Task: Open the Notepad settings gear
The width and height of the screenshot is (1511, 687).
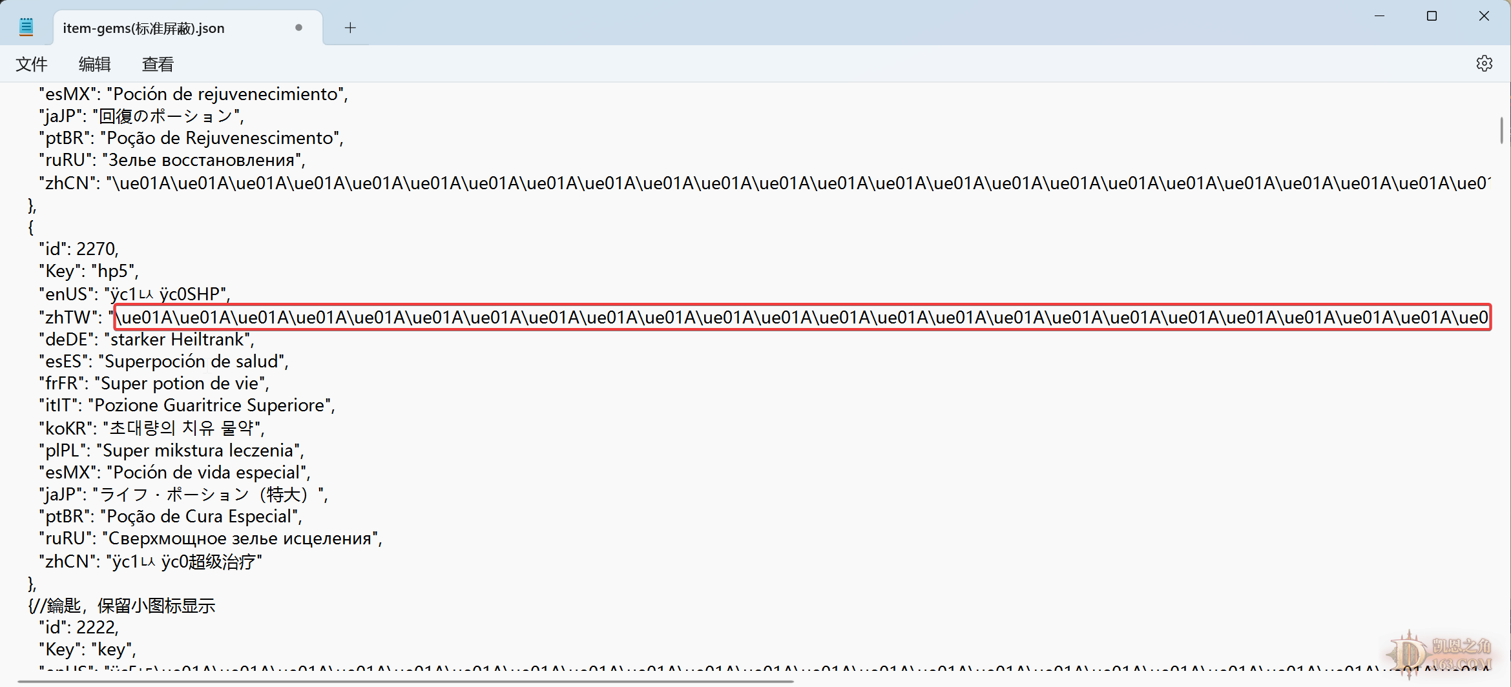Action: pos(1484,63)
